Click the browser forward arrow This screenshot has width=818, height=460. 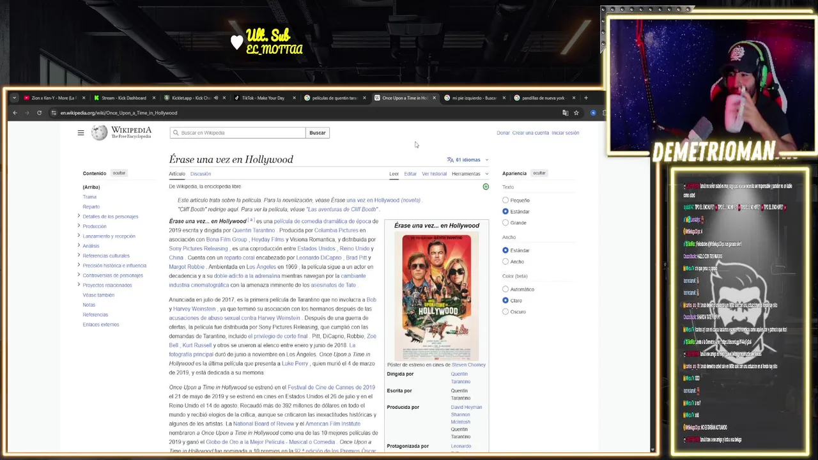point(27,113)
